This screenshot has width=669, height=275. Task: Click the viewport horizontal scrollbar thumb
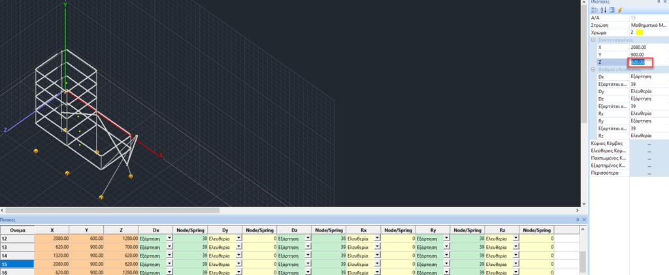tap(112, 210)
